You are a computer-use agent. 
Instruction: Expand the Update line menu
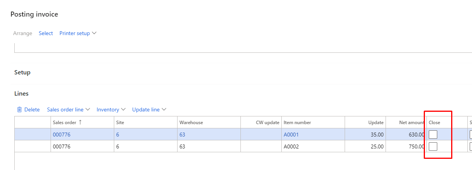click(x=149, y=109)
